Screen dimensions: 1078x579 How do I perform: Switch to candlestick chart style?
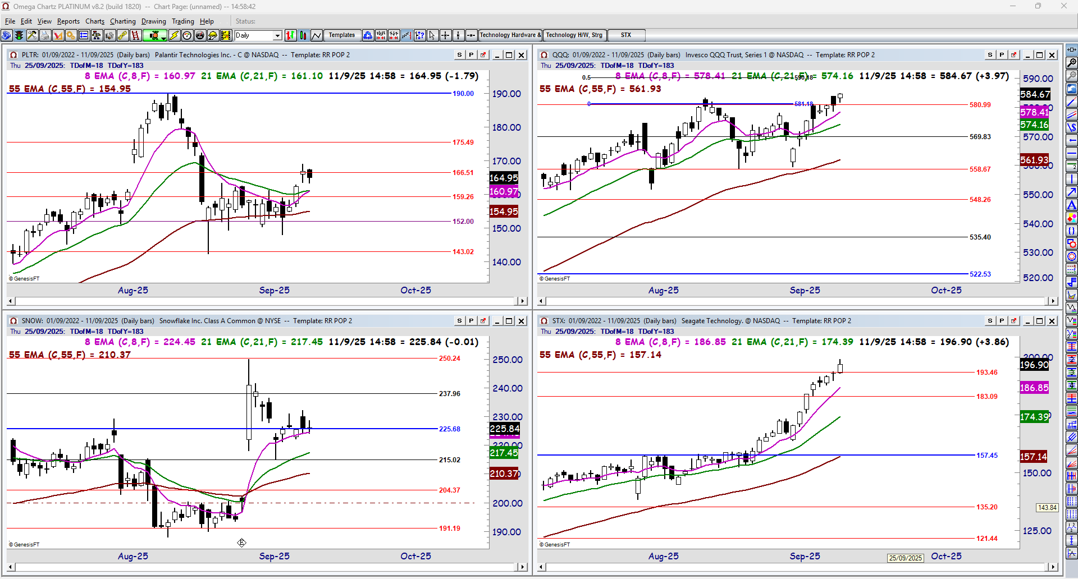[x=303, y=35]
